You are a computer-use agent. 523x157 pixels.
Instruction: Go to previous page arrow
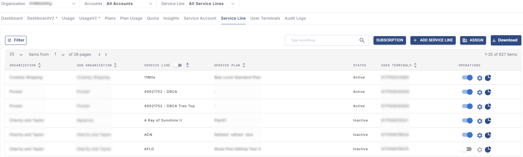point(99,55)
